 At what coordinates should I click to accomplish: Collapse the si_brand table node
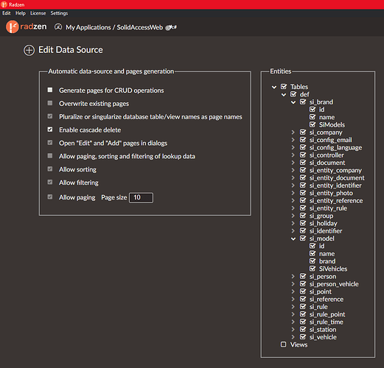coord(293,102)
